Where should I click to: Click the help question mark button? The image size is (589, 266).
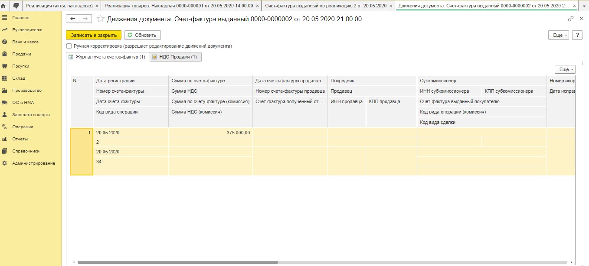coord(577,35)
